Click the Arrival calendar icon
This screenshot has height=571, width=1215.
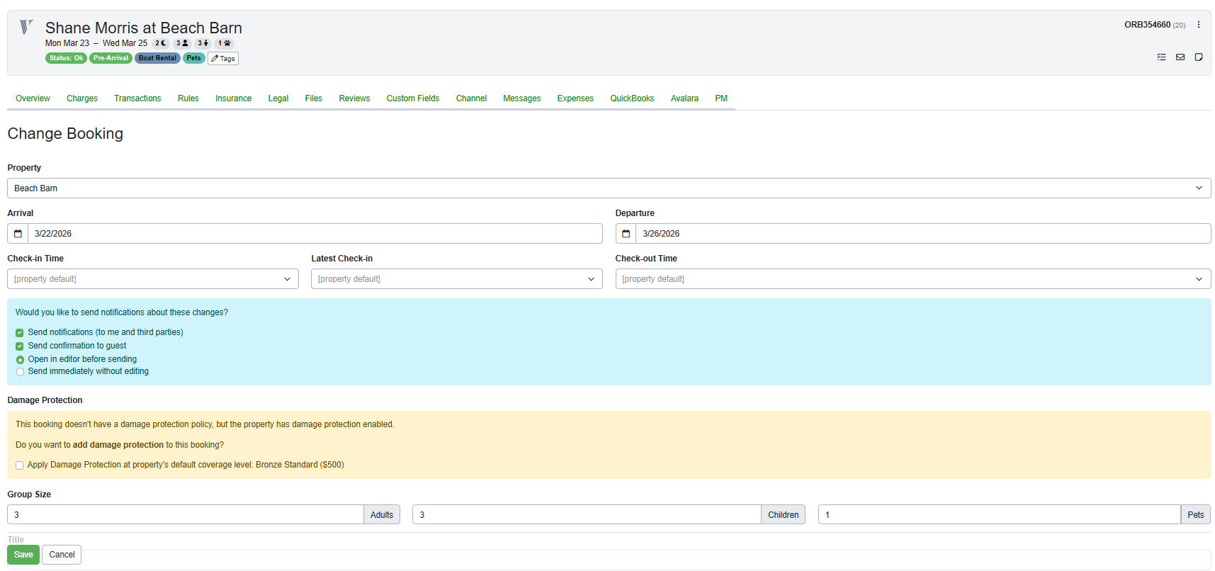(x=18, y=234)
